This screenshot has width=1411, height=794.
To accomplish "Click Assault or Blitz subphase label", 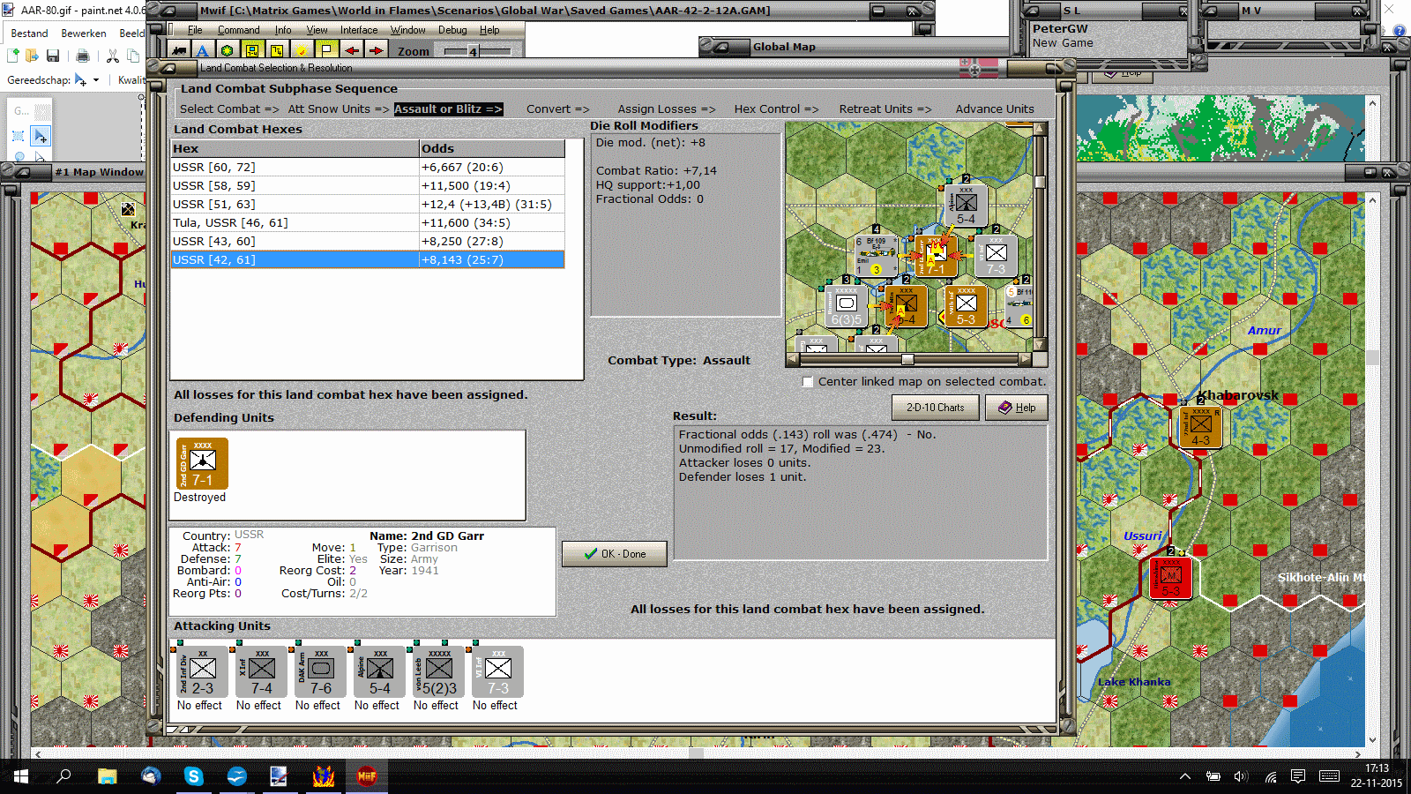I will tap(448, 109).
